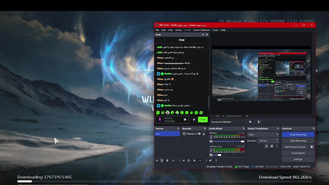Select the Display Capture source row
The height and width of the screenshot is (185, 329).
[194, 134]
